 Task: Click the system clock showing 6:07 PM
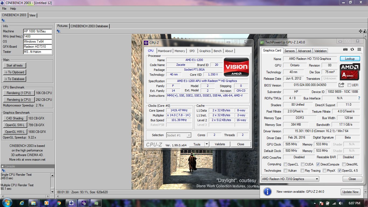(354, 203)
